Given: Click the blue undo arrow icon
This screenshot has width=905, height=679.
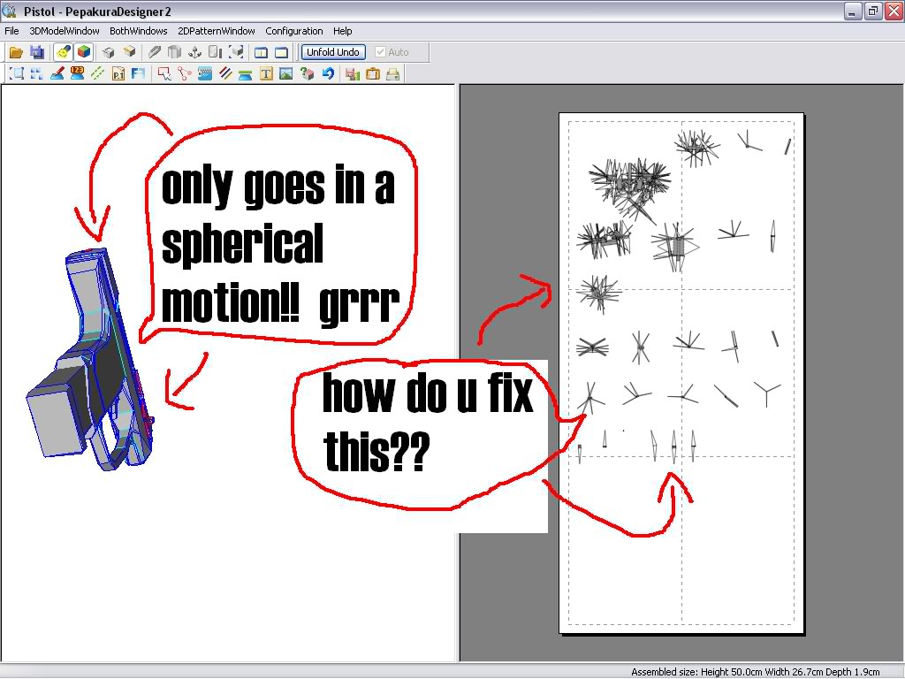Looking at the screenshot, I should (x=328, y=74).
